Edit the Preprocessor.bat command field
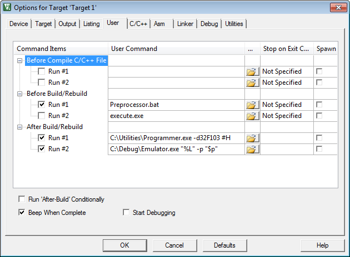This screenshot has width=350, height=257. (x=176, y=105)
